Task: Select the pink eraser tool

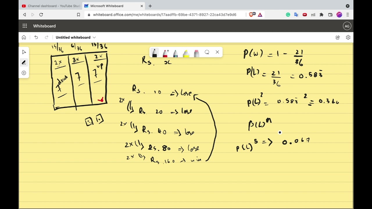Action: click(x=196, y=53)
